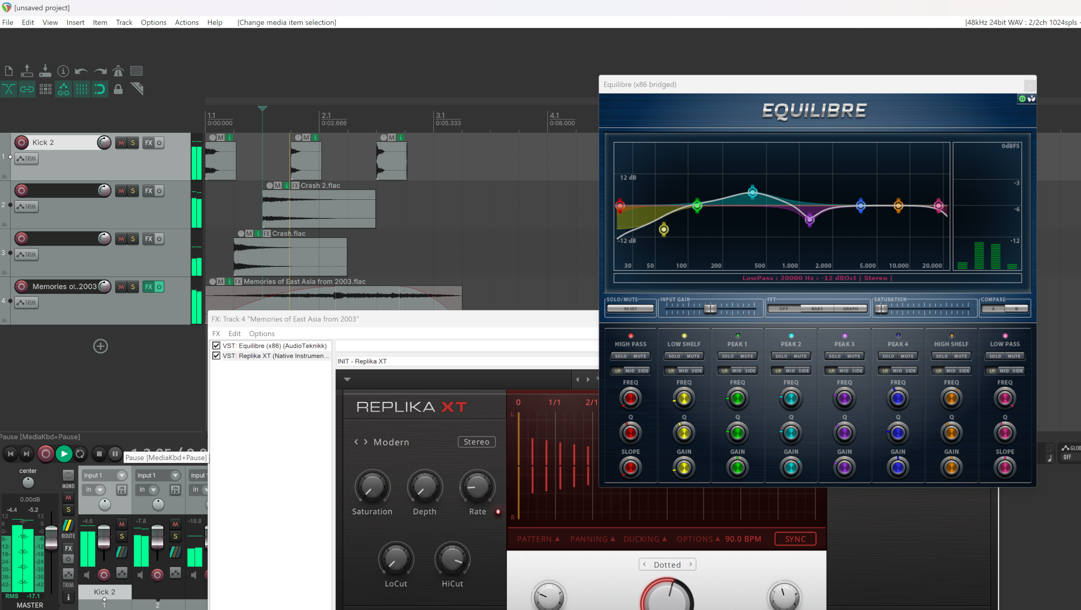Toggle SOLO on Equilibre's Peak 1 band

(x=728, y=356)
